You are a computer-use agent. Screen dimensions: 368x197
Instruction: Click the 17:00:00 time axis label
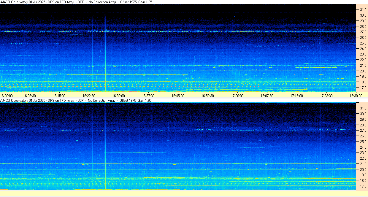237,96
